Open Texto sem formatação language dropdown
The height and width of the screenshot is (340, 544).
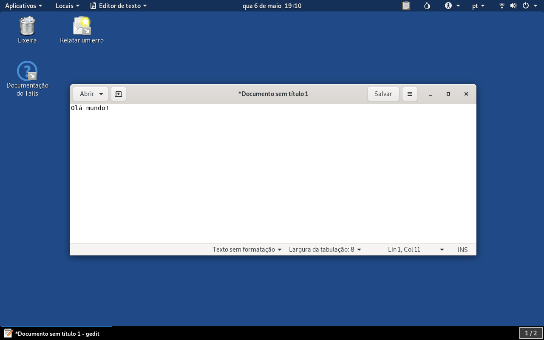[247, 249]
